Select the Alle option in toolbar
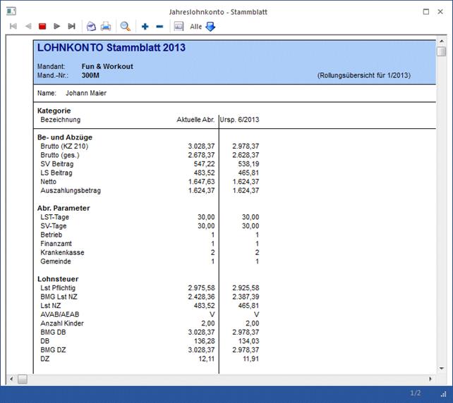 tap(195, 27)
